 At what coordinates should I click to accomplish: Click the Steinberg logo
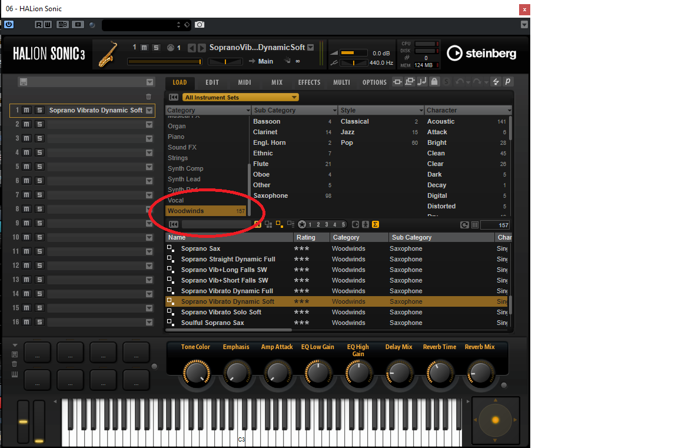pos(481,53)
